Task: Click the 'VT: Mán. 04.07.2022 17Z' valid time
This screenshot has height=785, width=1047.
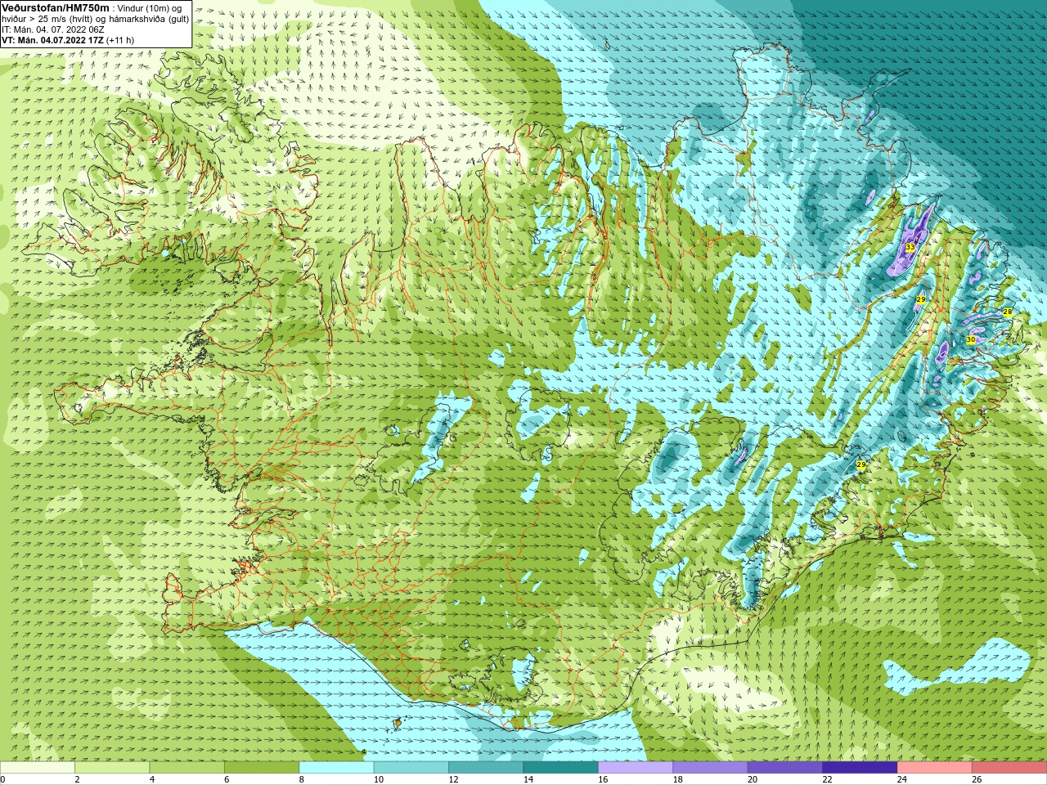Action: point(52,40)
